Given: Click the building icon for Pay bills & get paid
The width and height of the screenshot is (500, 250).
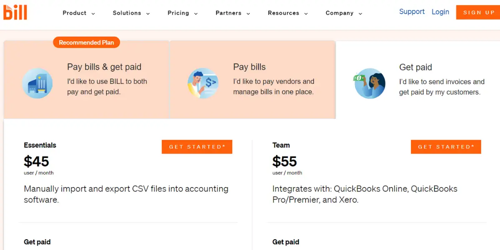Looking at the screenshot, I should 37,83.
